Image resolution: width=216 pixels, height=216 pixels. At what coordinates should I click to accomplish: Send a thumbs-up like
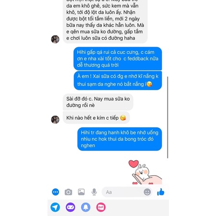[x=161, y=192]
